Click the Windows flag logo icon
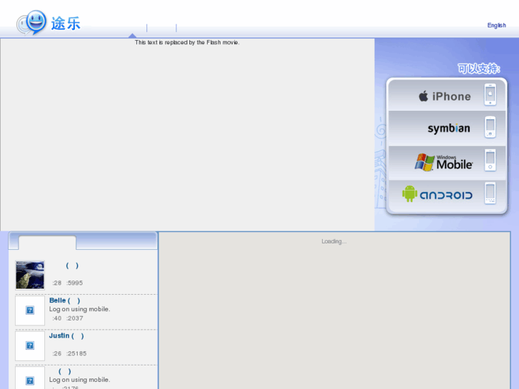 (425, 162)
